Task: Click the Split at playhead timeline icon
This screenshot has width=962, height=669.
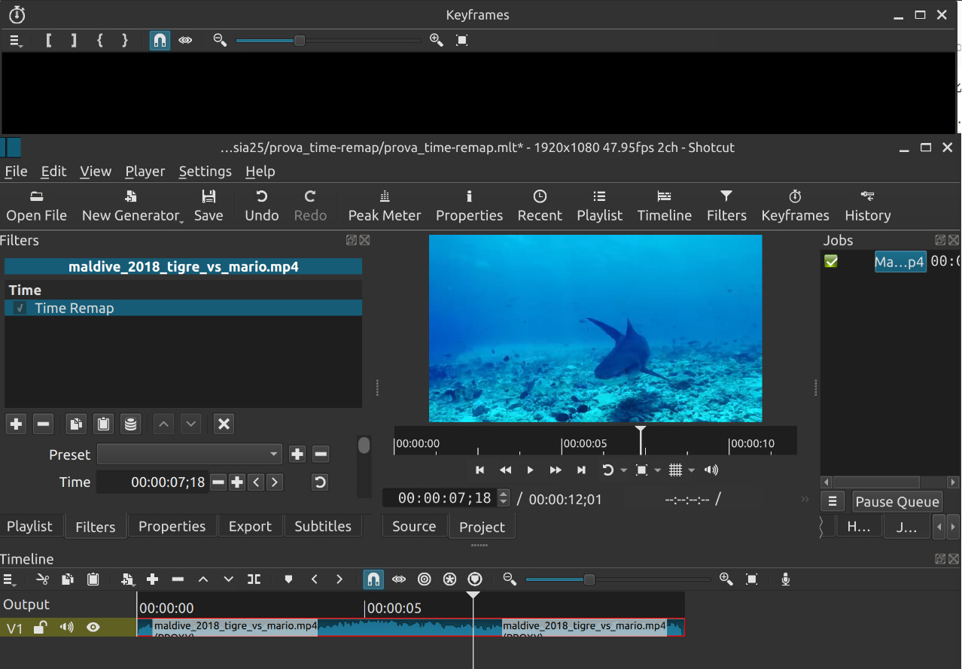Action: [254, 579]
